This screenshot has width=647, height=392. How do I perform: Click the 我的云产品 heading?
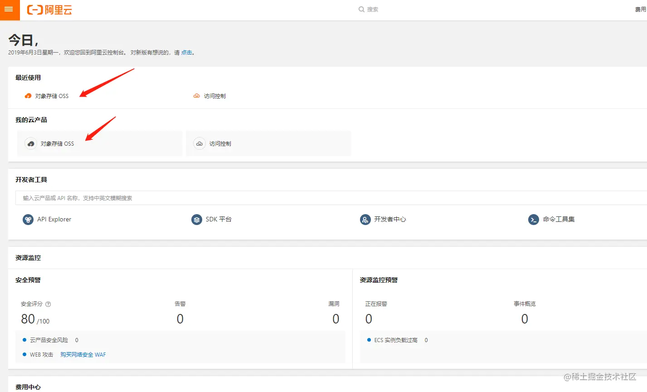click(x=31, y=120)
